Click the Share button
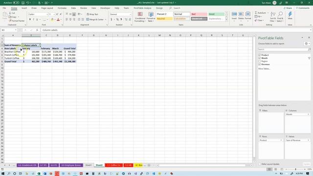Image resolution: width=313 pixels, height=176 pixels. click(288, 8)
